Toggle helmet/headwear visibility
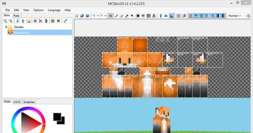The image size is (253, 133). pyautogui.click(x=196, y=16)
